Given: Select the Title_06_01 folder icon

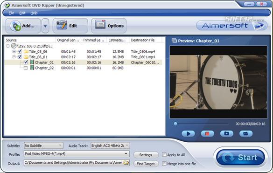Looking at the screenshot, I should click(26, 57).
